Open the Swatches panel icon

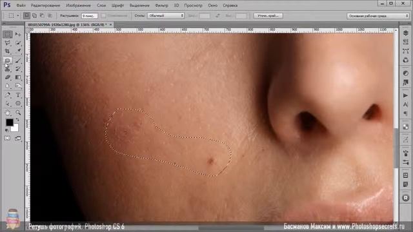[405, 127]
